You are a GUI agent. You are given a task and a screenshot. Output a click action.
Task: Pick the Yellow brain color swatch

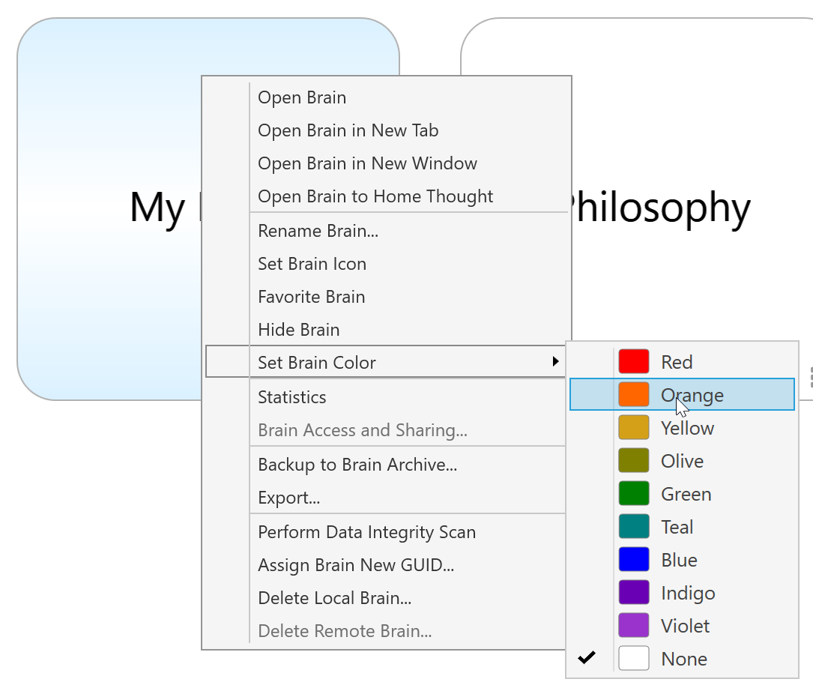click(633, 428)
